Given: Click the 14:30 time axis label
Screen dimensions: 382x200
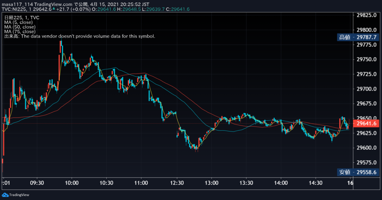Looking at the screenshot, I should [x=316, y=183].
